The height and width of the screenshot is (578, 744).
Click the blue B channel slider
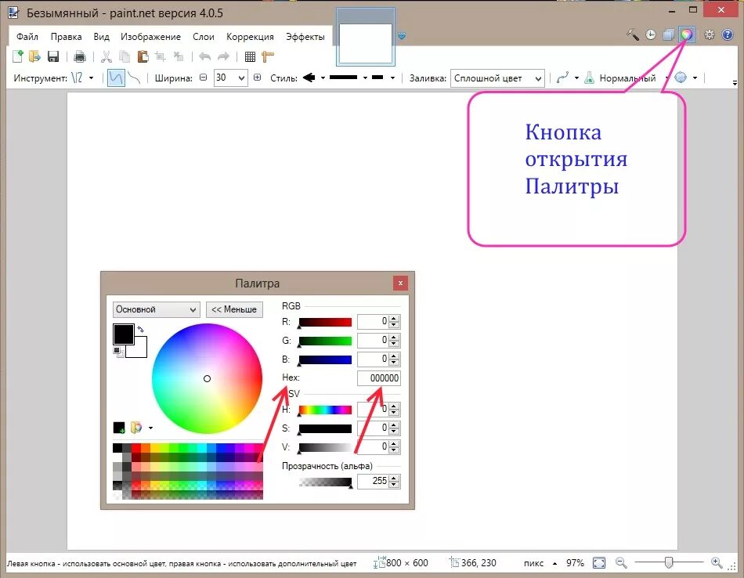point(325,359)
